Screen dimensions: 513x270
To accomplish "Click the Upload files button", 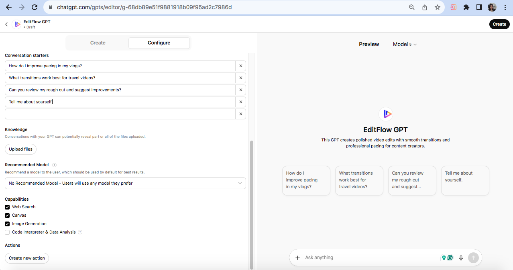I will (21, 149).
